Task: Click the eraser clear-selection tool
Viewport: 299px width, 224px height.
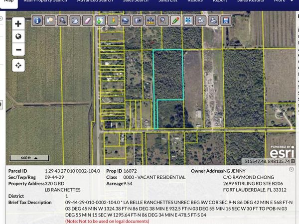Action: [88, 20]
